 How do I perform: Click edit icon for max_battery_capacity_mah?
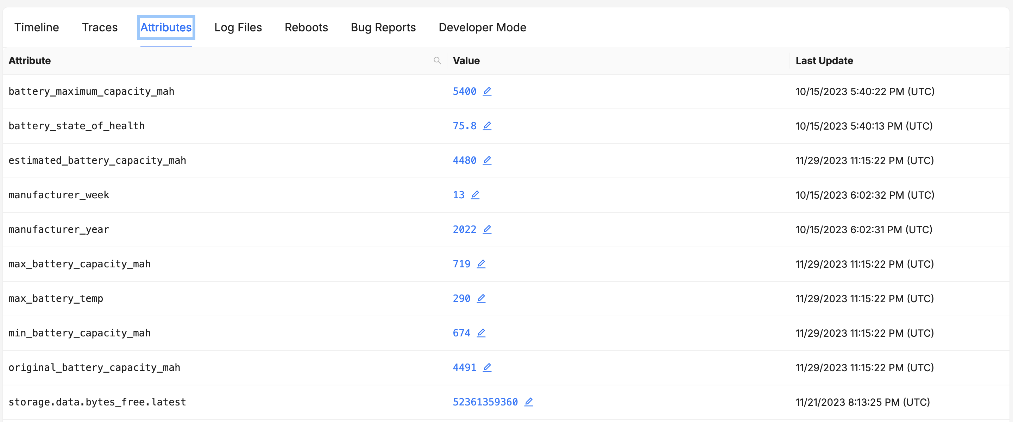[x=481, y=264]
